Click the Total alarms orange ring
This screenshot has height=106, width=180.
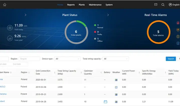pyautogui.click(x=158, y=32)
